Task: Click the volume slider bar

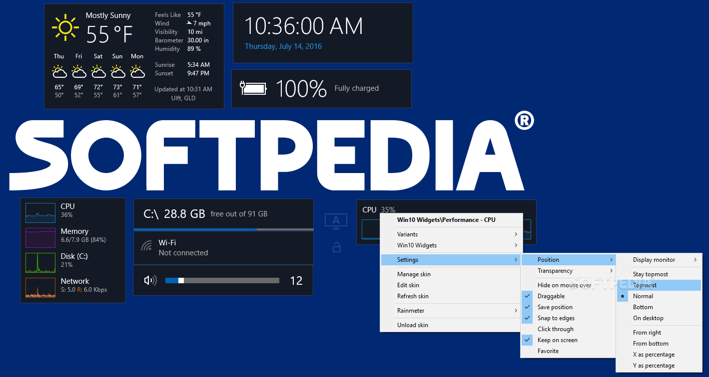Action: pyautogui.click(x=222, y=281)
